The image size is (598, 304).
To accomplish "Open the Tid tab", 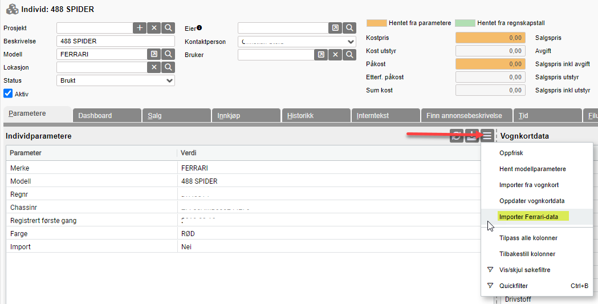I will tap(548, 116).
